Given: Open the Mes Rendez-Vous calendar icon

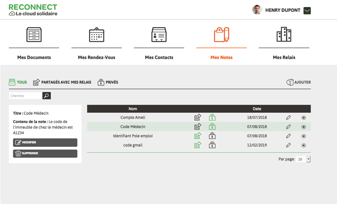Looking at the screenshot, I should (x=96, y=35).
